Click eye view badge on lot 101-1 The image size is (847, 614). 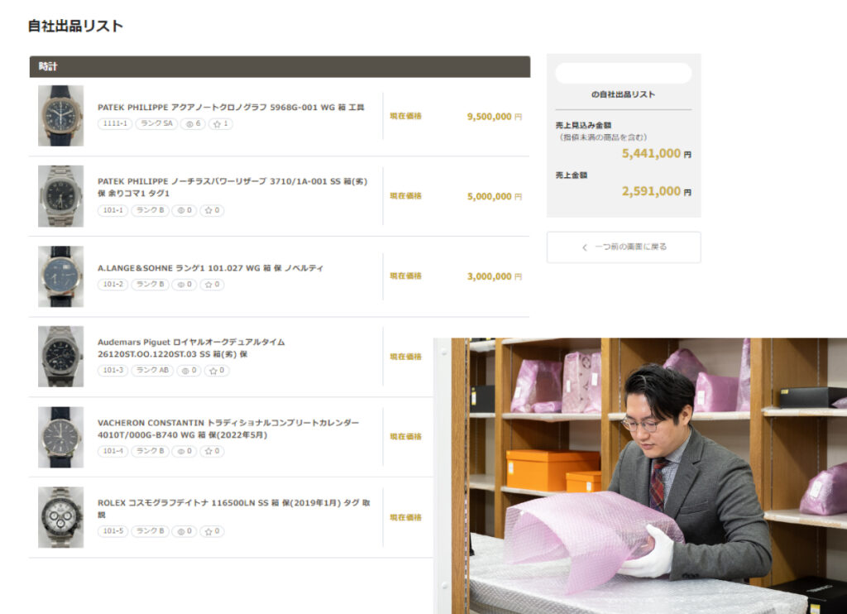(184, 210)
